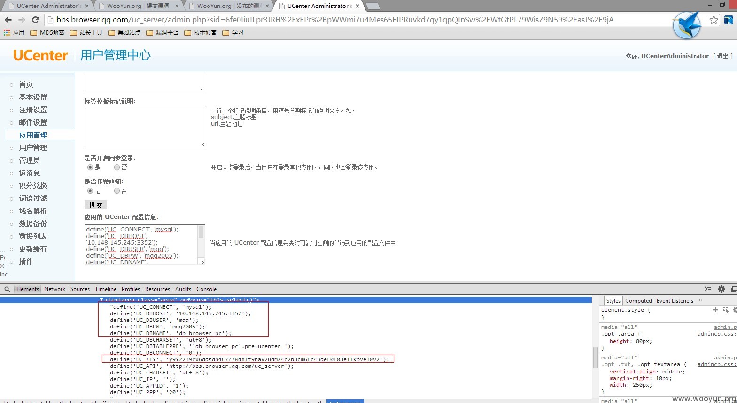The image size is (737, 403).
Task: Open 基本设置 in the sidebar
Action: coord(33,97)
